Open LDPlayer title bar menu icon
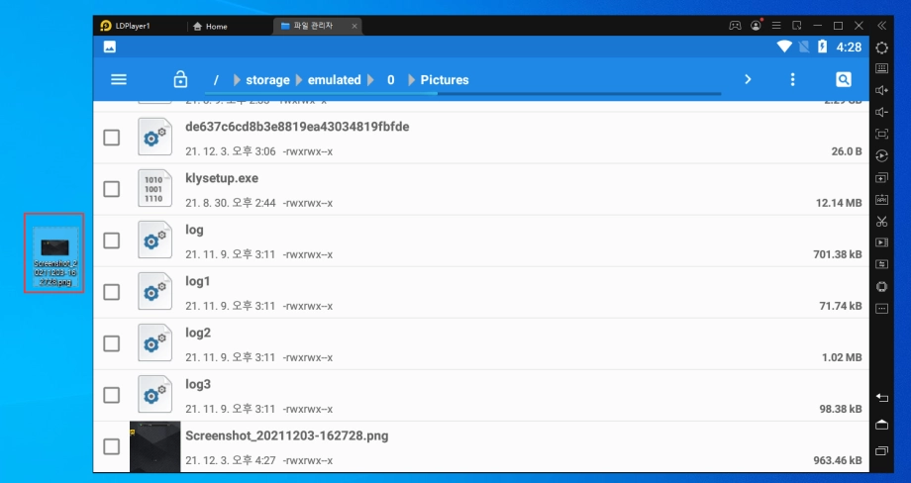Screen dimensions: 911x483 pos(776,26)
